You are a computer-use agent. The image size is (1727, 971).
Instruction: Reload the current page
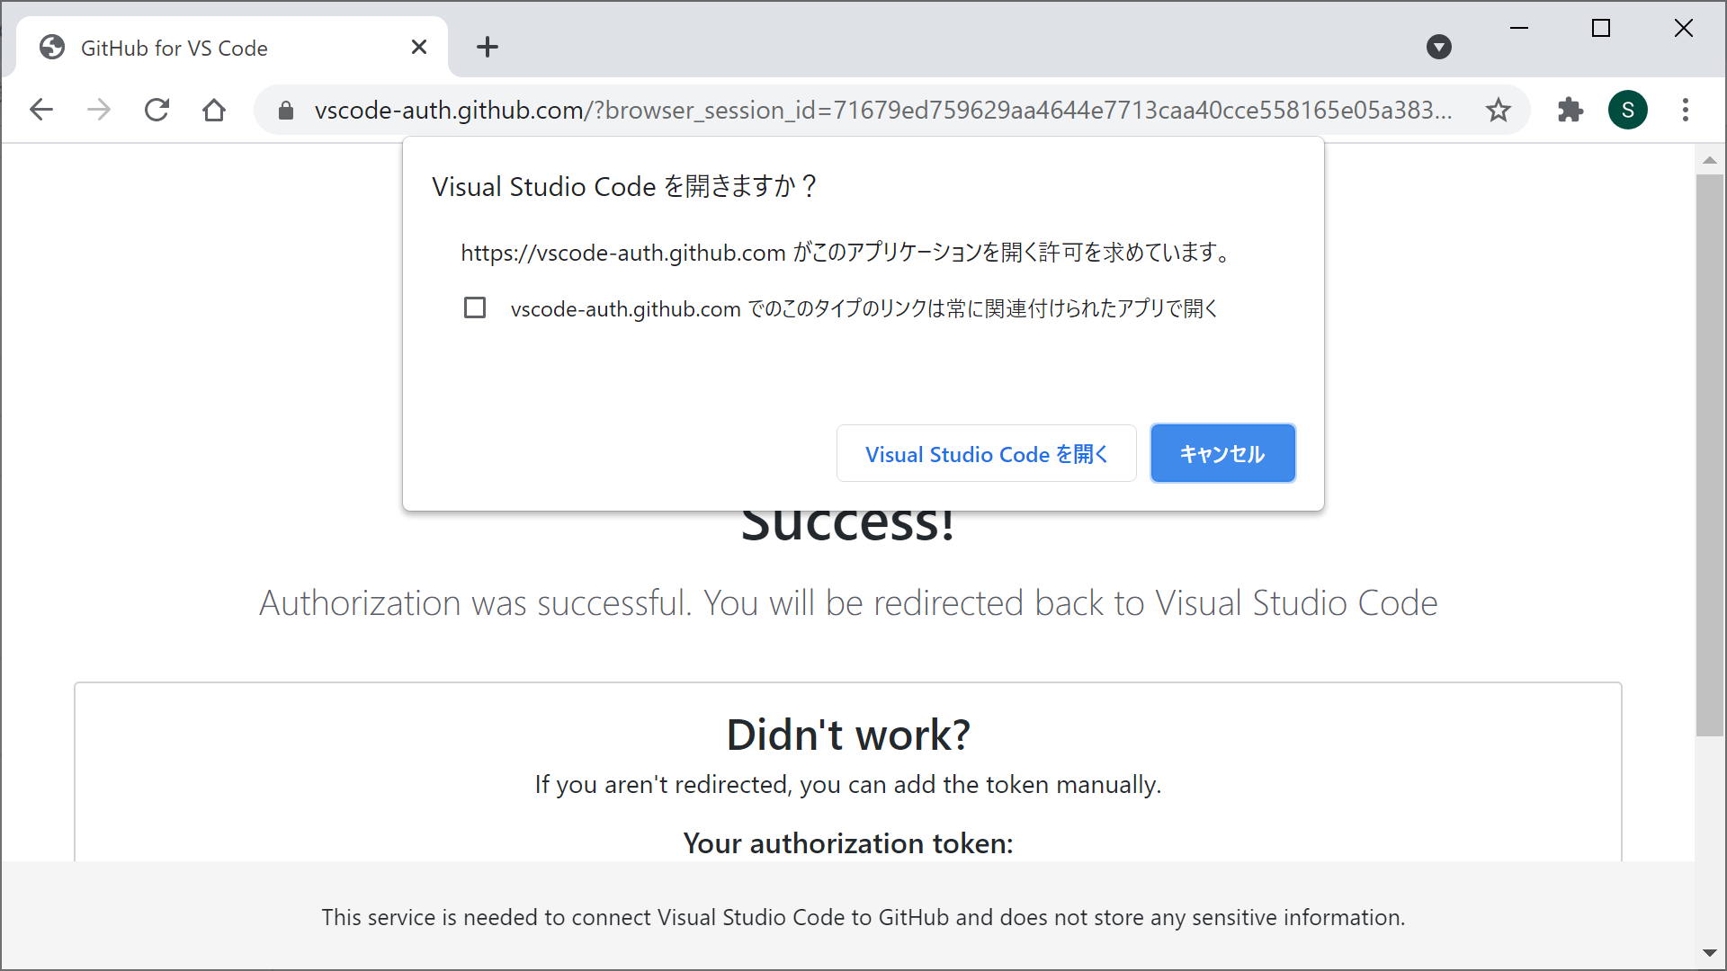157,110
